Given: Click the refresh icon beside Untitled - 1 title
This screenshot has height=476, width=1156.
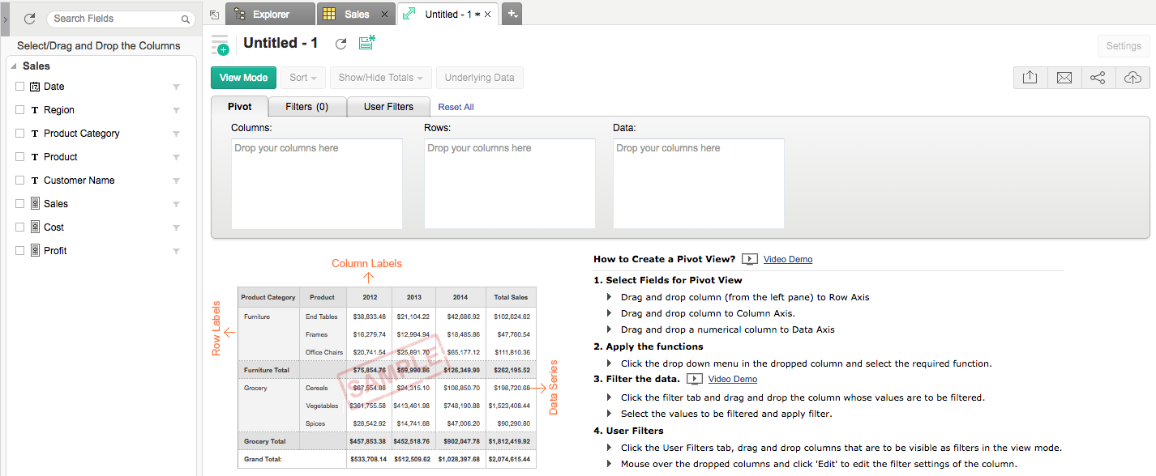Looking at the screenshot, I should pos(341,44).
